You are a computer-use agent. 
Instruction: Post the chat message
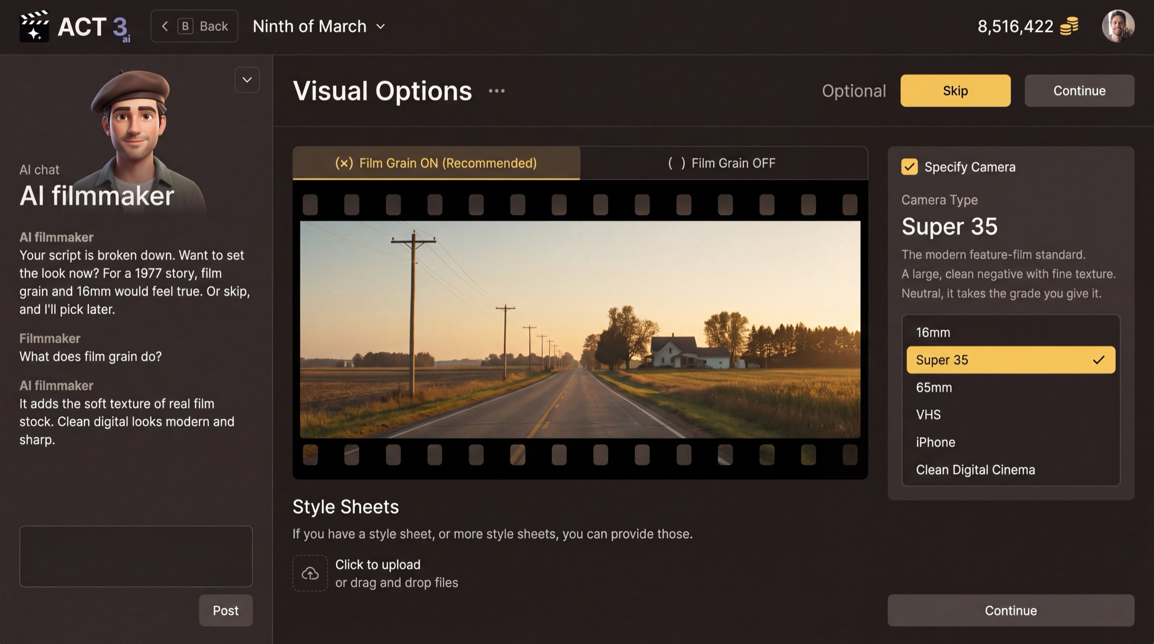(x=226, y=610)
